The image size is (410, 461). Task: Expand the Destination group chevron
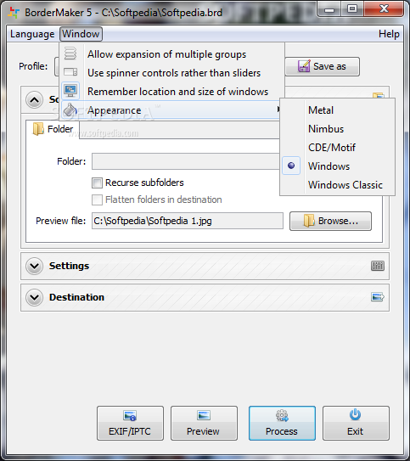35,297
